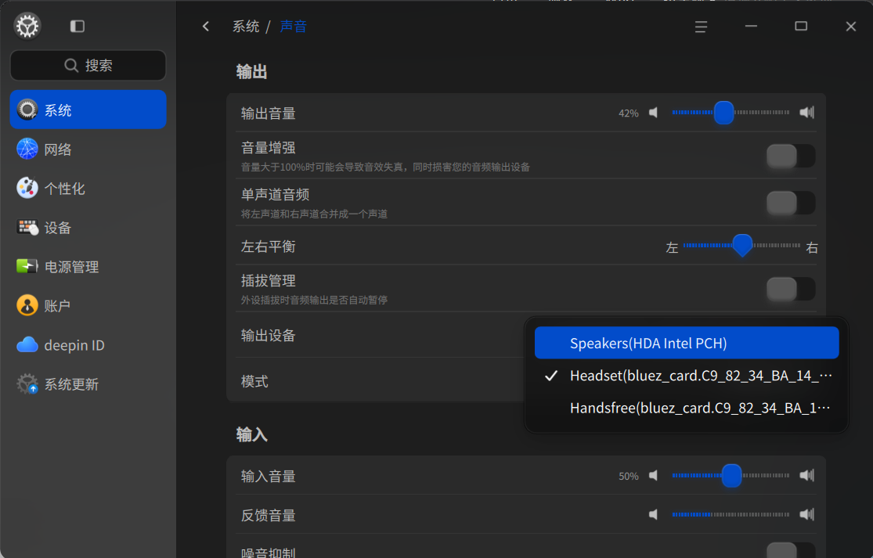873x558 pixels.
Task: Click 系统 breadcrumb link
Action: (246, 26)
